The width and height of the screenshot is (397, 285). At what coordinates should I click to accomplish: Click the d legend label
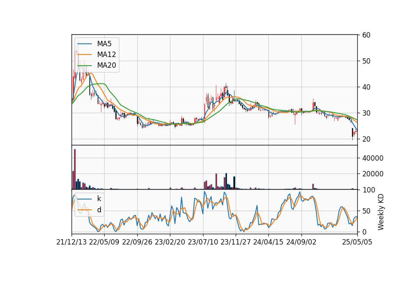click(99, 210)
